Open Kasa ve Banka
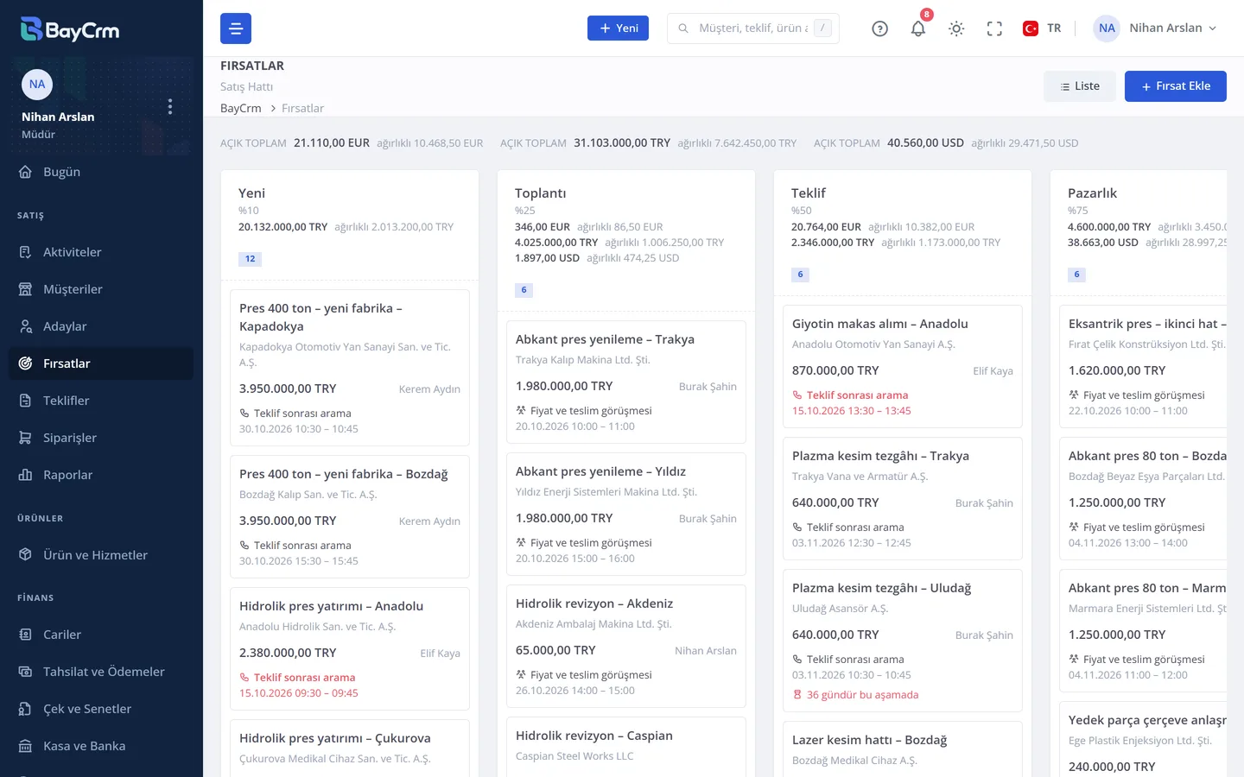The width and height of the screenshot is (1244, 777). tap(101, 746)
